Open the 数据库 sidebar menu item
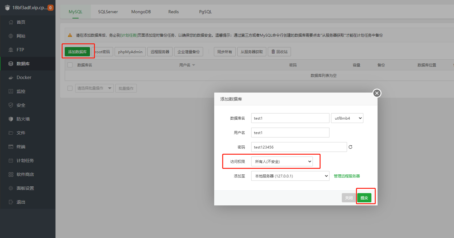Viewport: 454px width, 238px height. tap(28, 64)
